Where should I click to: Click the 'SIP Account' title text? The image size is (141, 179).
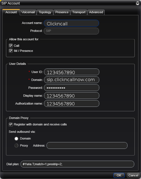[x=11, y=3]
